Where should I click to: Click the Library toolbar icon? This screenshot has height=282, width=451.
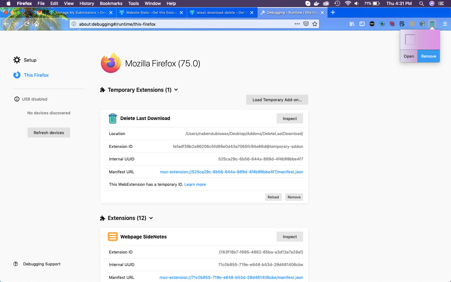352,24
